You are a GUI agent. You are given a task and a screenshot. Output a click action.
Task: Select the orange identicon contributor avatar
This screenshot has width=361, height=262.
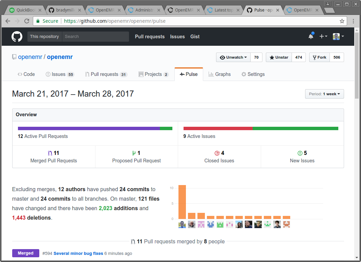coord(286,224)
